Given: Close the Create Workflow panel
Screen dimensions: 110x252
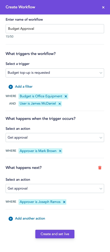Looking at the screenshot, I should click(x=103, y=8).
